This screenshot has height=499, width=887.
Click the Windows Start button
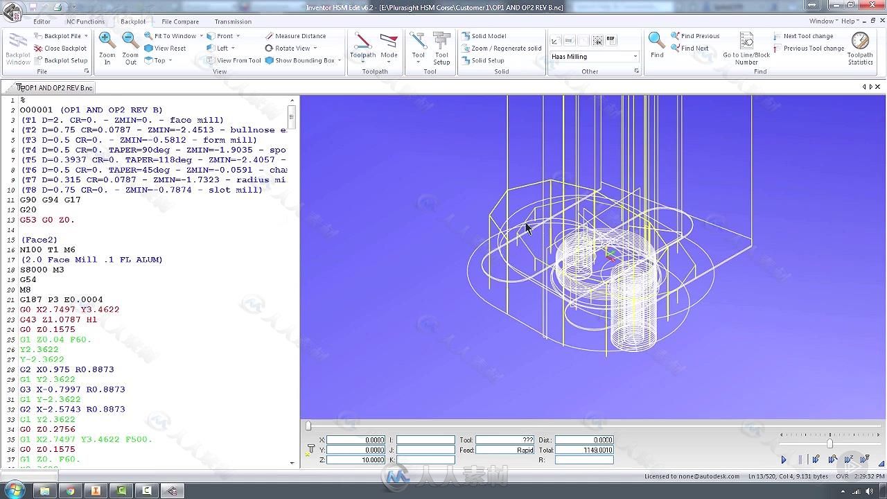(14, 491)
